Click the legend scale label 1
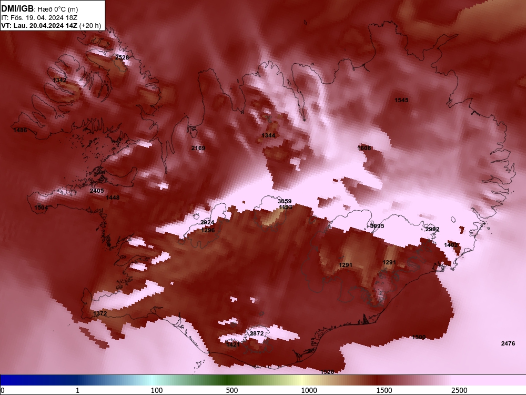Image resolution: width=526 pixels, height=395 pixels. click(x=77, y=390)
